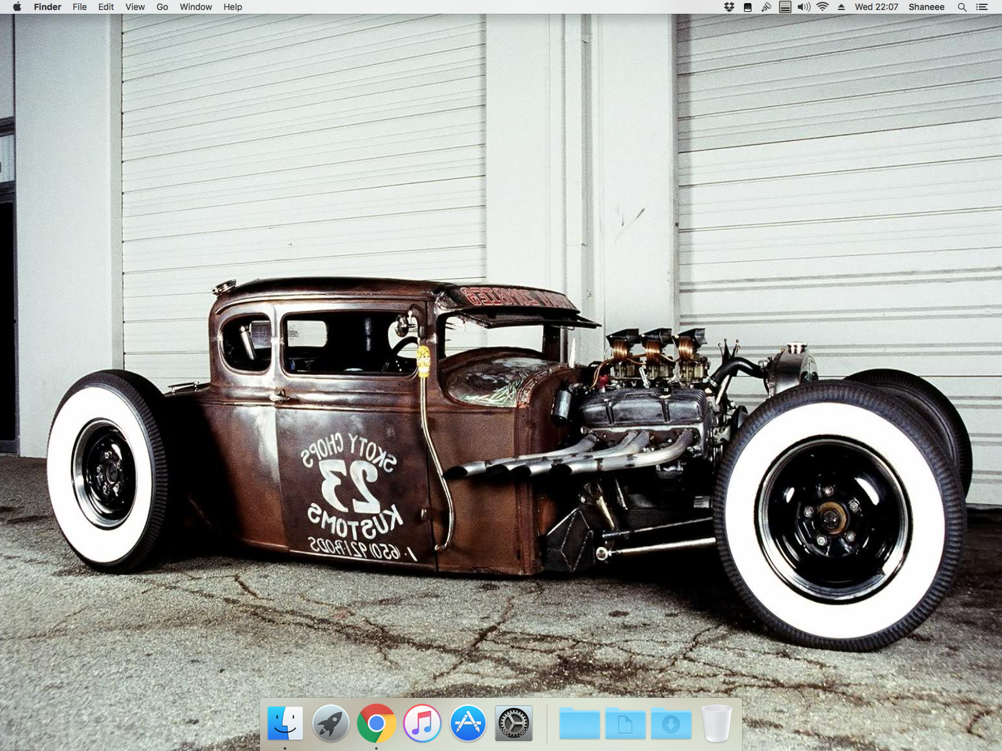Open the striped memory monitor menu icon
This screenshot has width=1002, height=751.
(x=785, y=7)
